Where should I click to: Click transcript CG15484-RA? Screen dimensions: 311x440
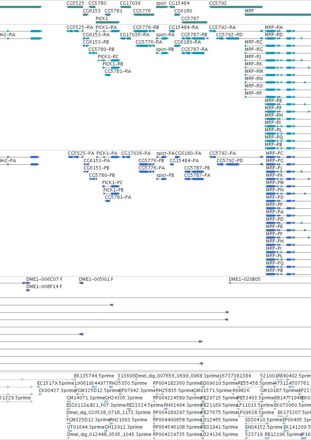[183, 27]
